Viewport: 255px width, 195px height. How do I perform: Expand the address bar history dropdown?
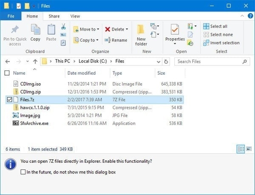[x=159, y=62]
